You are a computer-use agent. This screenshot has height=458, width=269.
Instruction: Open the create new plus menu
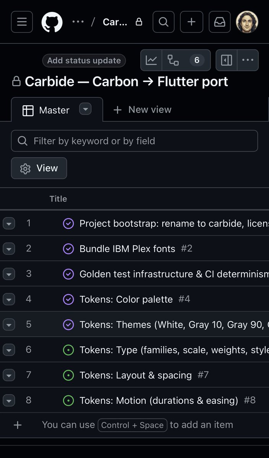tap(191, 22)
